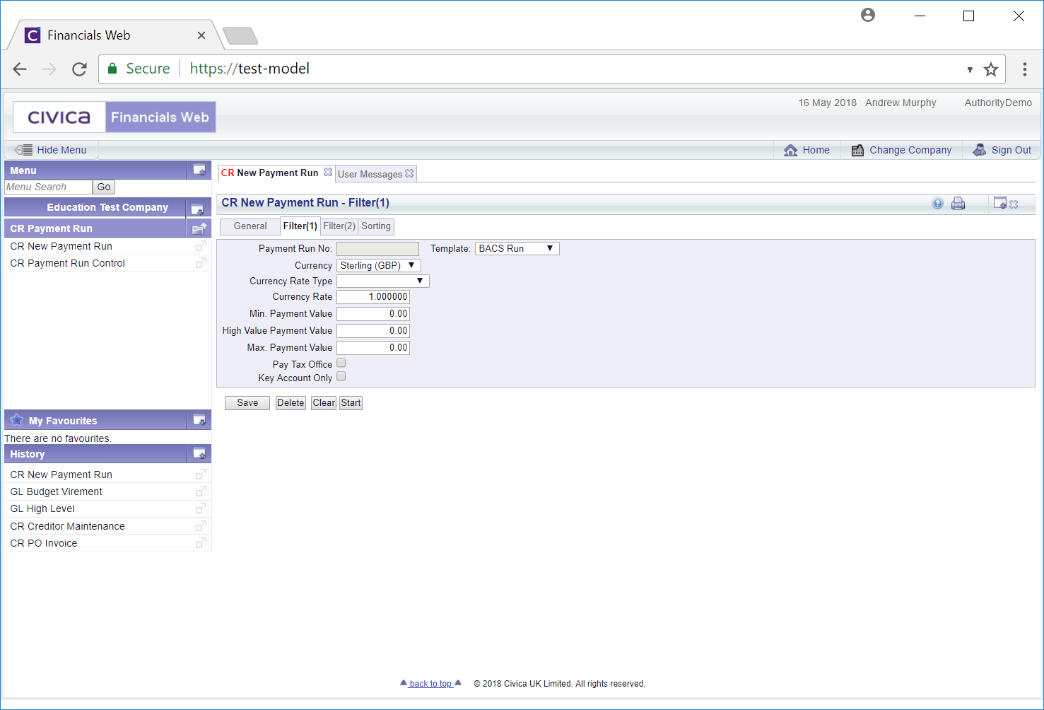Open GL Budget Virement in new window icon

[201, 491]
